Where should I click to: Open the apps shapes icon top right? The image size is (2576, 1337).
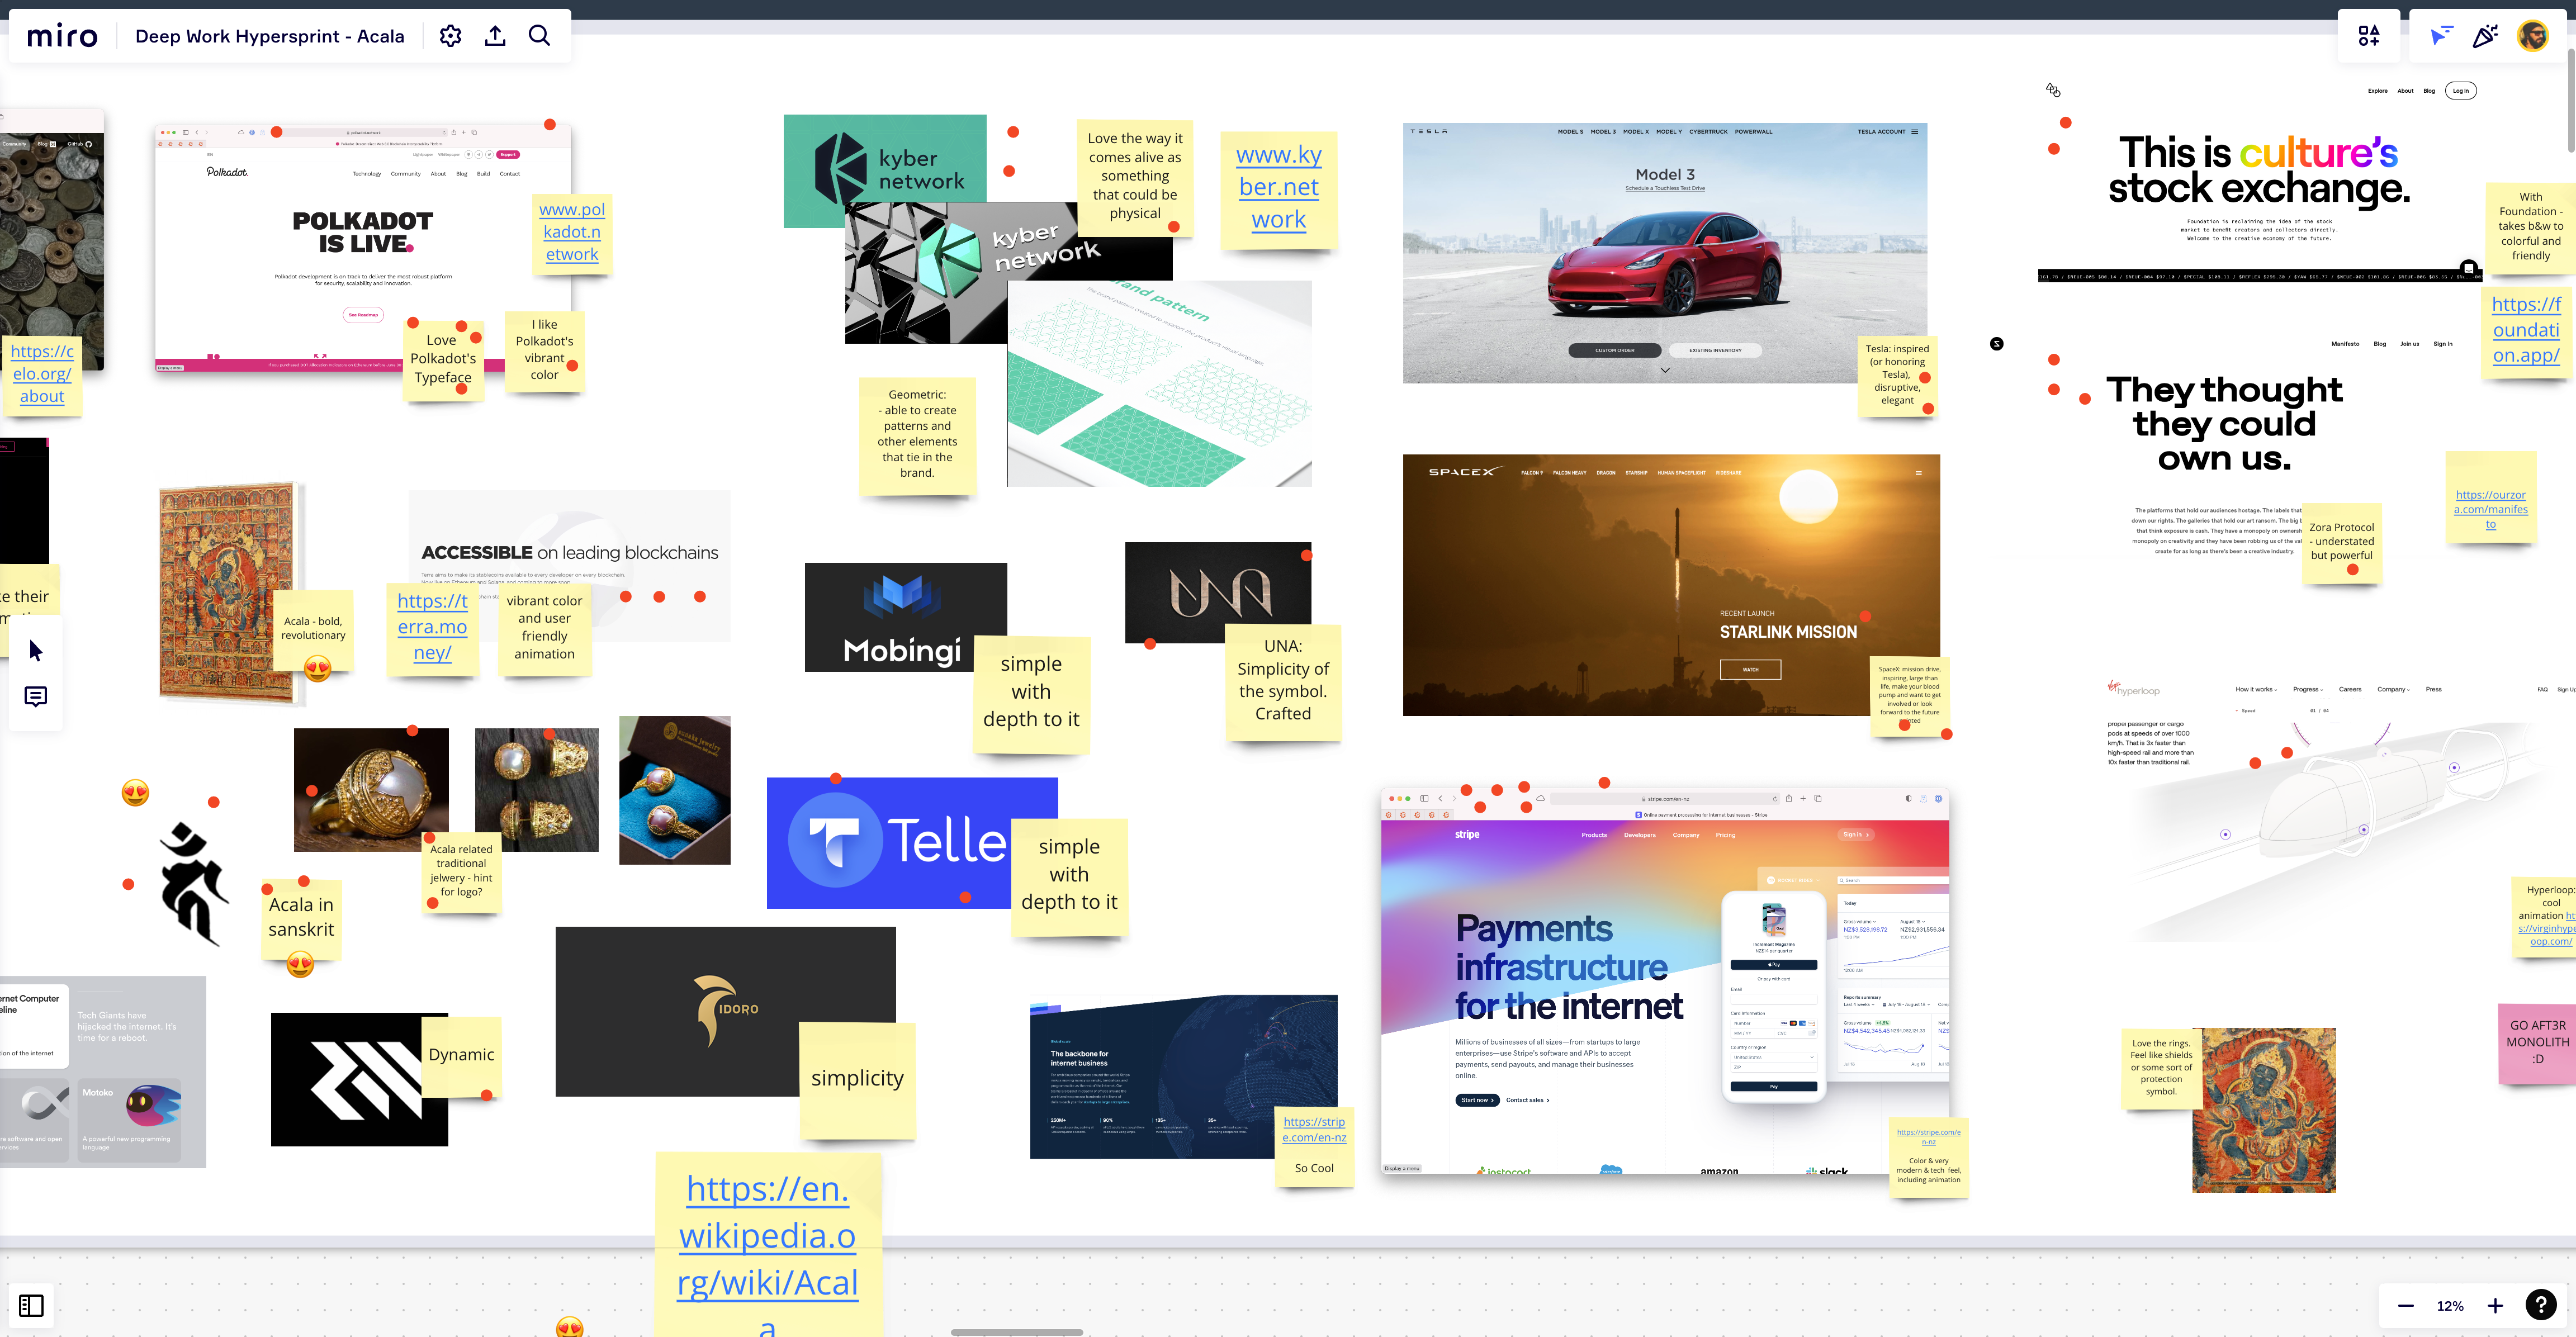[2369, 36]
